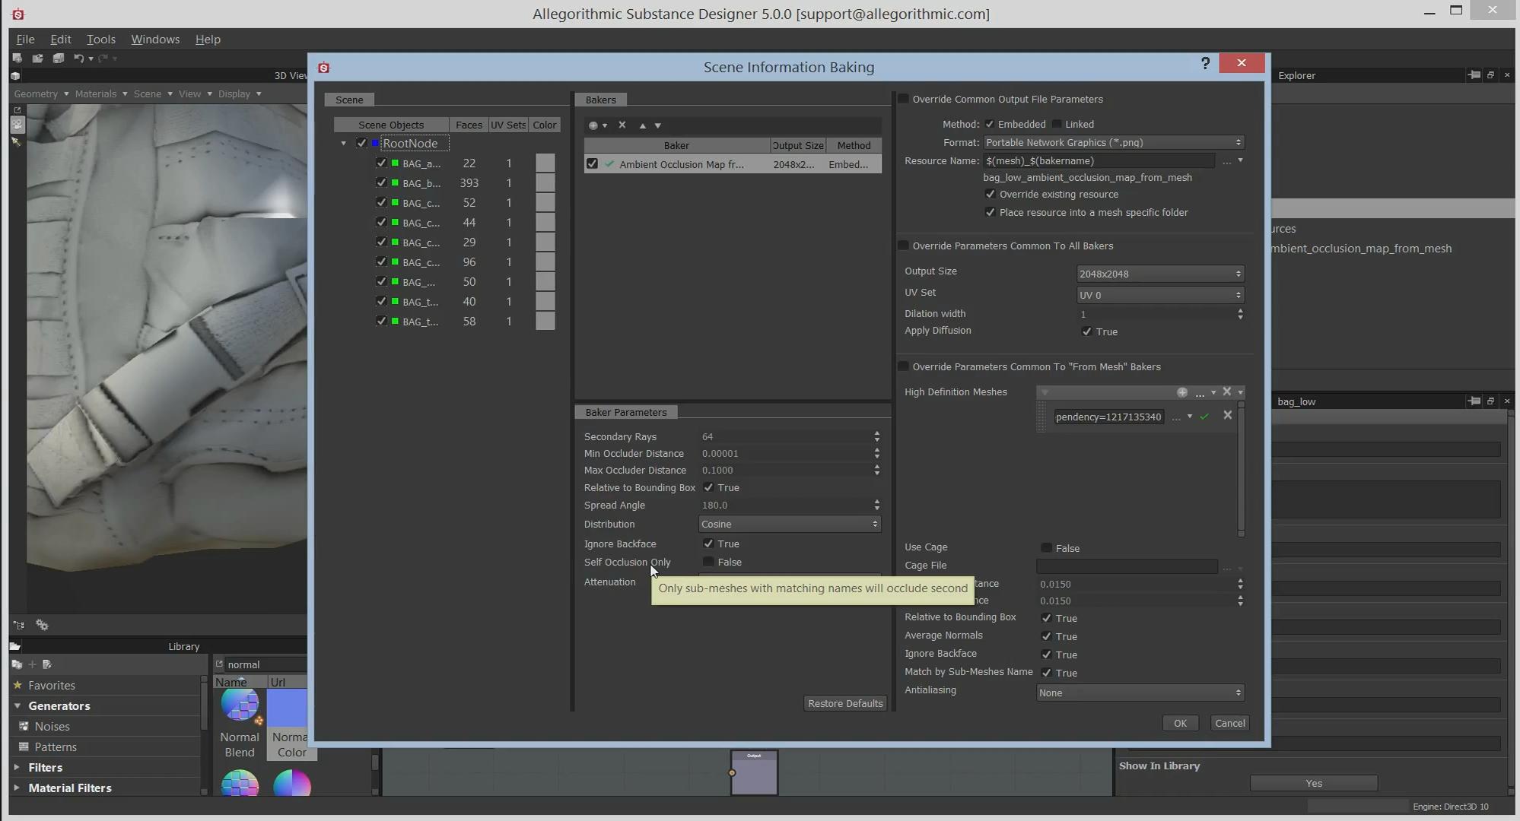Click the color swatch for BAG_b row
The image size is (1520, 821).
tap(545, 183)
